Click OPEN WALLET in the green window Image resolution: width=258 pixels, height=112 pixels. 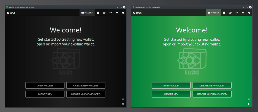click(x=171, y=86)
